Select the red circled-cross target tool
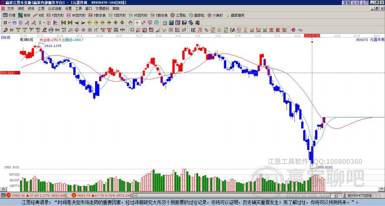Screen dimensions: 385x206 pyautogui.click(x=77, y=30)
